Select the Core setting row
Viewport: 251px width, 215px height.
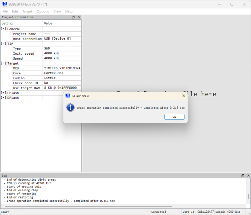pos(47,73)
